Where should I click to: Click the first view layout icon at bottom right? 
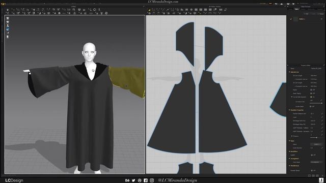click(309, 176)
